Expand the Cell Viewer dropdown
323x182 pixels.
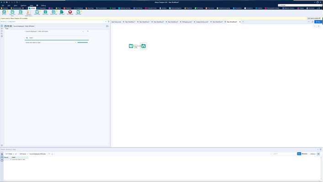pyautogui.click(x=23, y=154)
